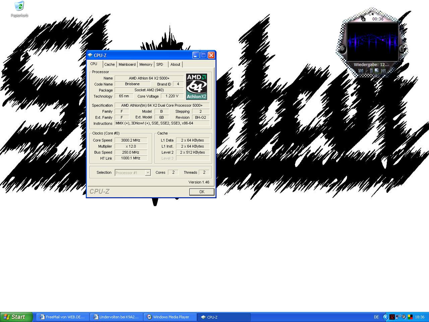Click the DE language indicator
The height and width of the screenshot is (322, 429).
[x=376, y=317]
